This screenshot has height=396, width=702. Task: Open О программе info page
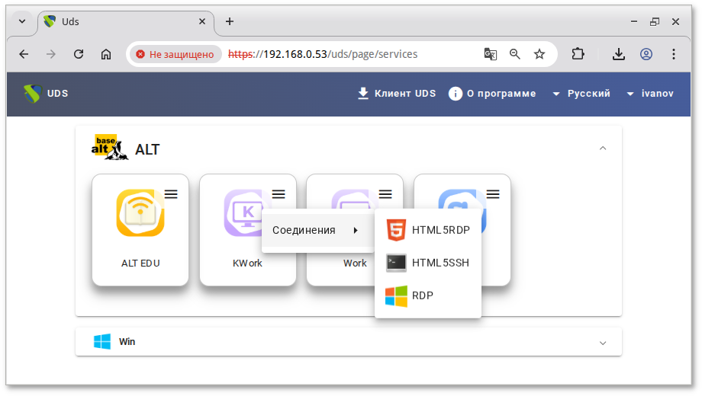pyautogui.click(x=492, y=94)
